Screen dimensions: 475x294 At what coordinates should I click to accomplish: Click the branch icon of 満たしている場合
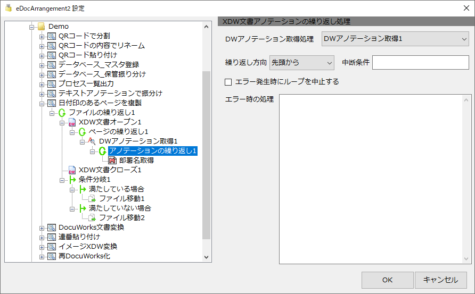click(83, 189)
